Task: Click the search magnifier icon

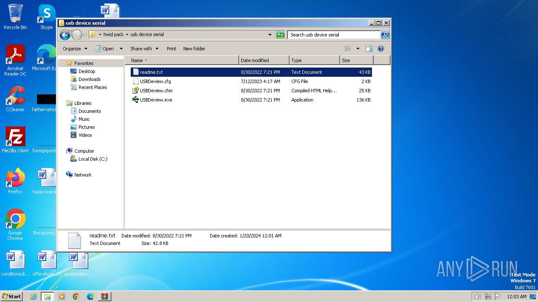Action: point(385,35)
